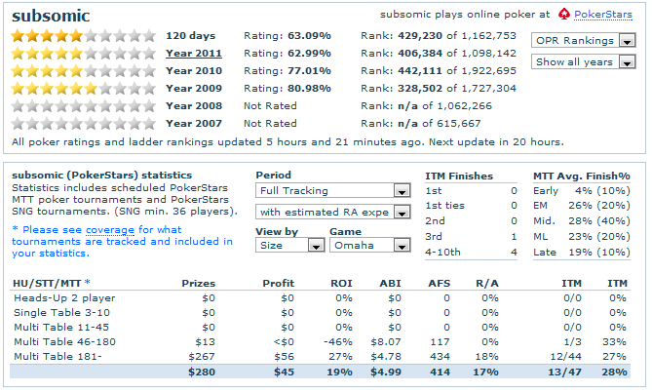This screenshot has width=652, height=392.
Task: Click the 12/44 ITM cell
Action: pos(566,357)
